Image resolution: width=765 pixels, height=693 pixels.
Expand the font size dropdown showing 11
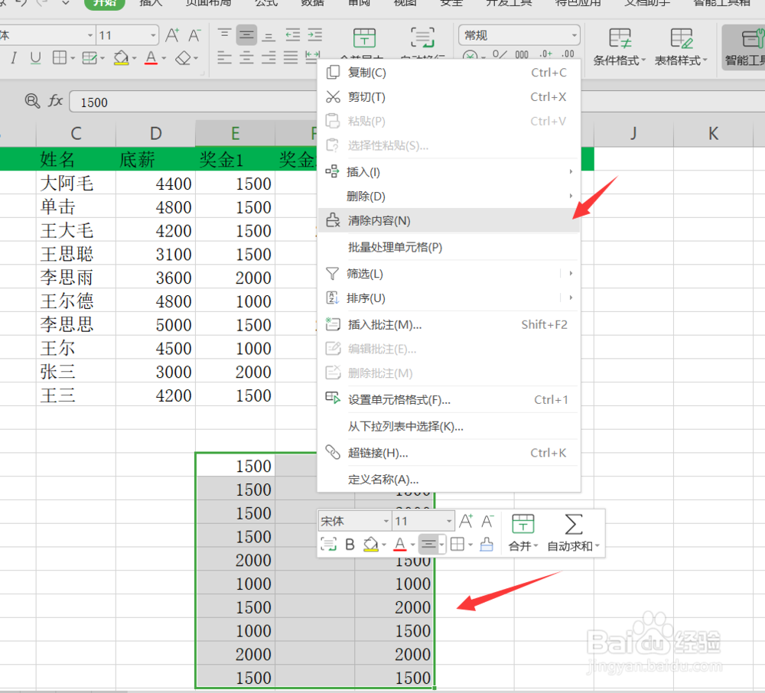152,34
